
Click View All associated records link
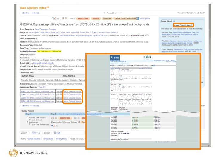(42, 87)
